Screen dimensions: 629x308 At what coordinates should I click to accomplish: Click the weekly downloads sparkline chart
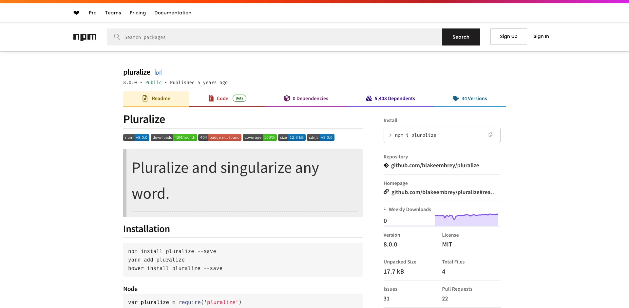(x=467, y=219)
